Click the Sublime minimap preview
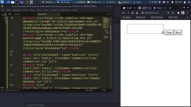 [106, 28]
